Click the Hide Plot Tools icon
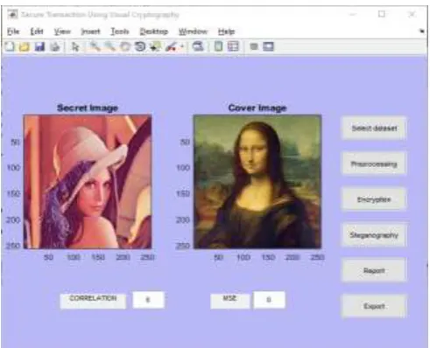The image size is (430, 348). [254, 46]
